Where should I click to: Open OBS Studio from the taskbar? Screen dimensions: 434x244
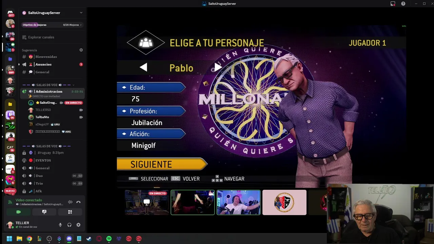point(49,239)
